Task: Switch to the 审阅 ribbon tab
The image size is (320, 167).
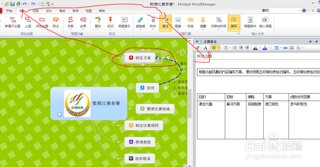Action: tap(75, 11)
